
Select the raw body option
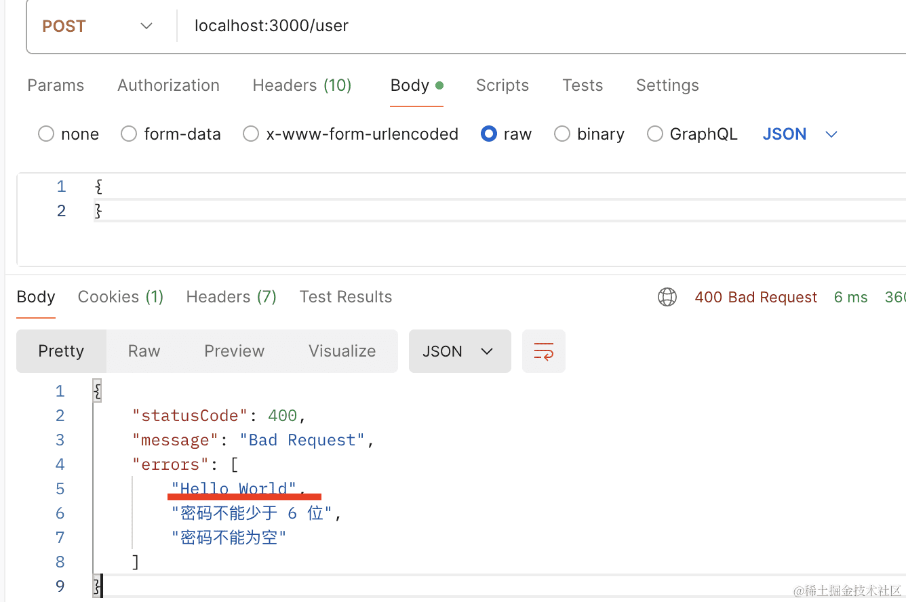pyautogui.click(x=488, y=134)
